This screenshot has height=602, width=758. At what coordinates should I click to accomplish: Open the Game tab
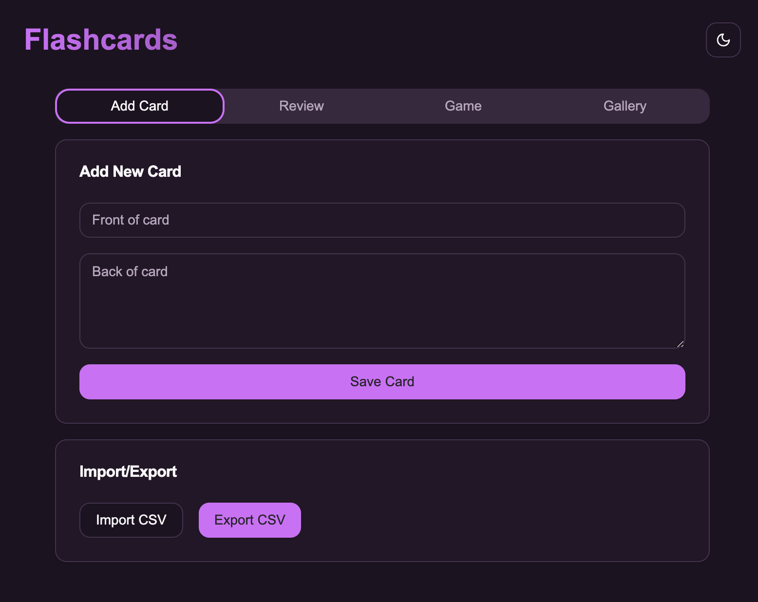tap(463, 106)
